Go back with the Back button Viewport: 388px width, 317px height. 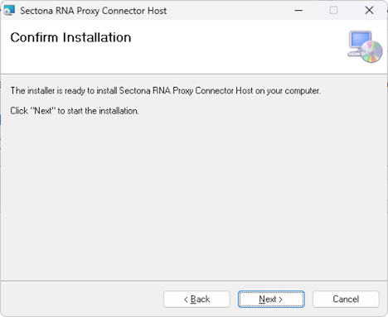[x=196, y=299]
